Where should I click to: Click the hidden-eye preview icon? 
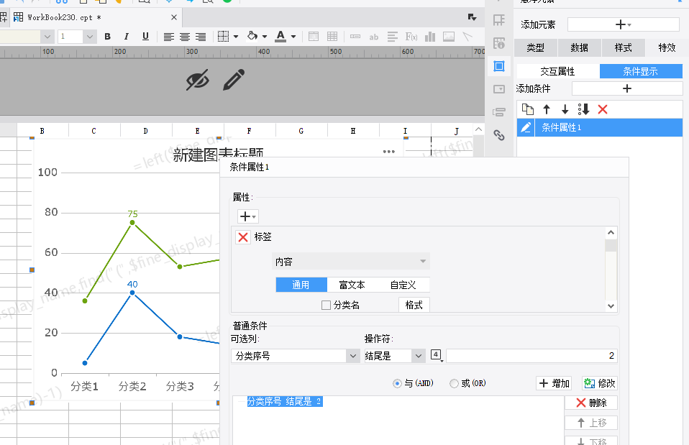pos(197,80)
